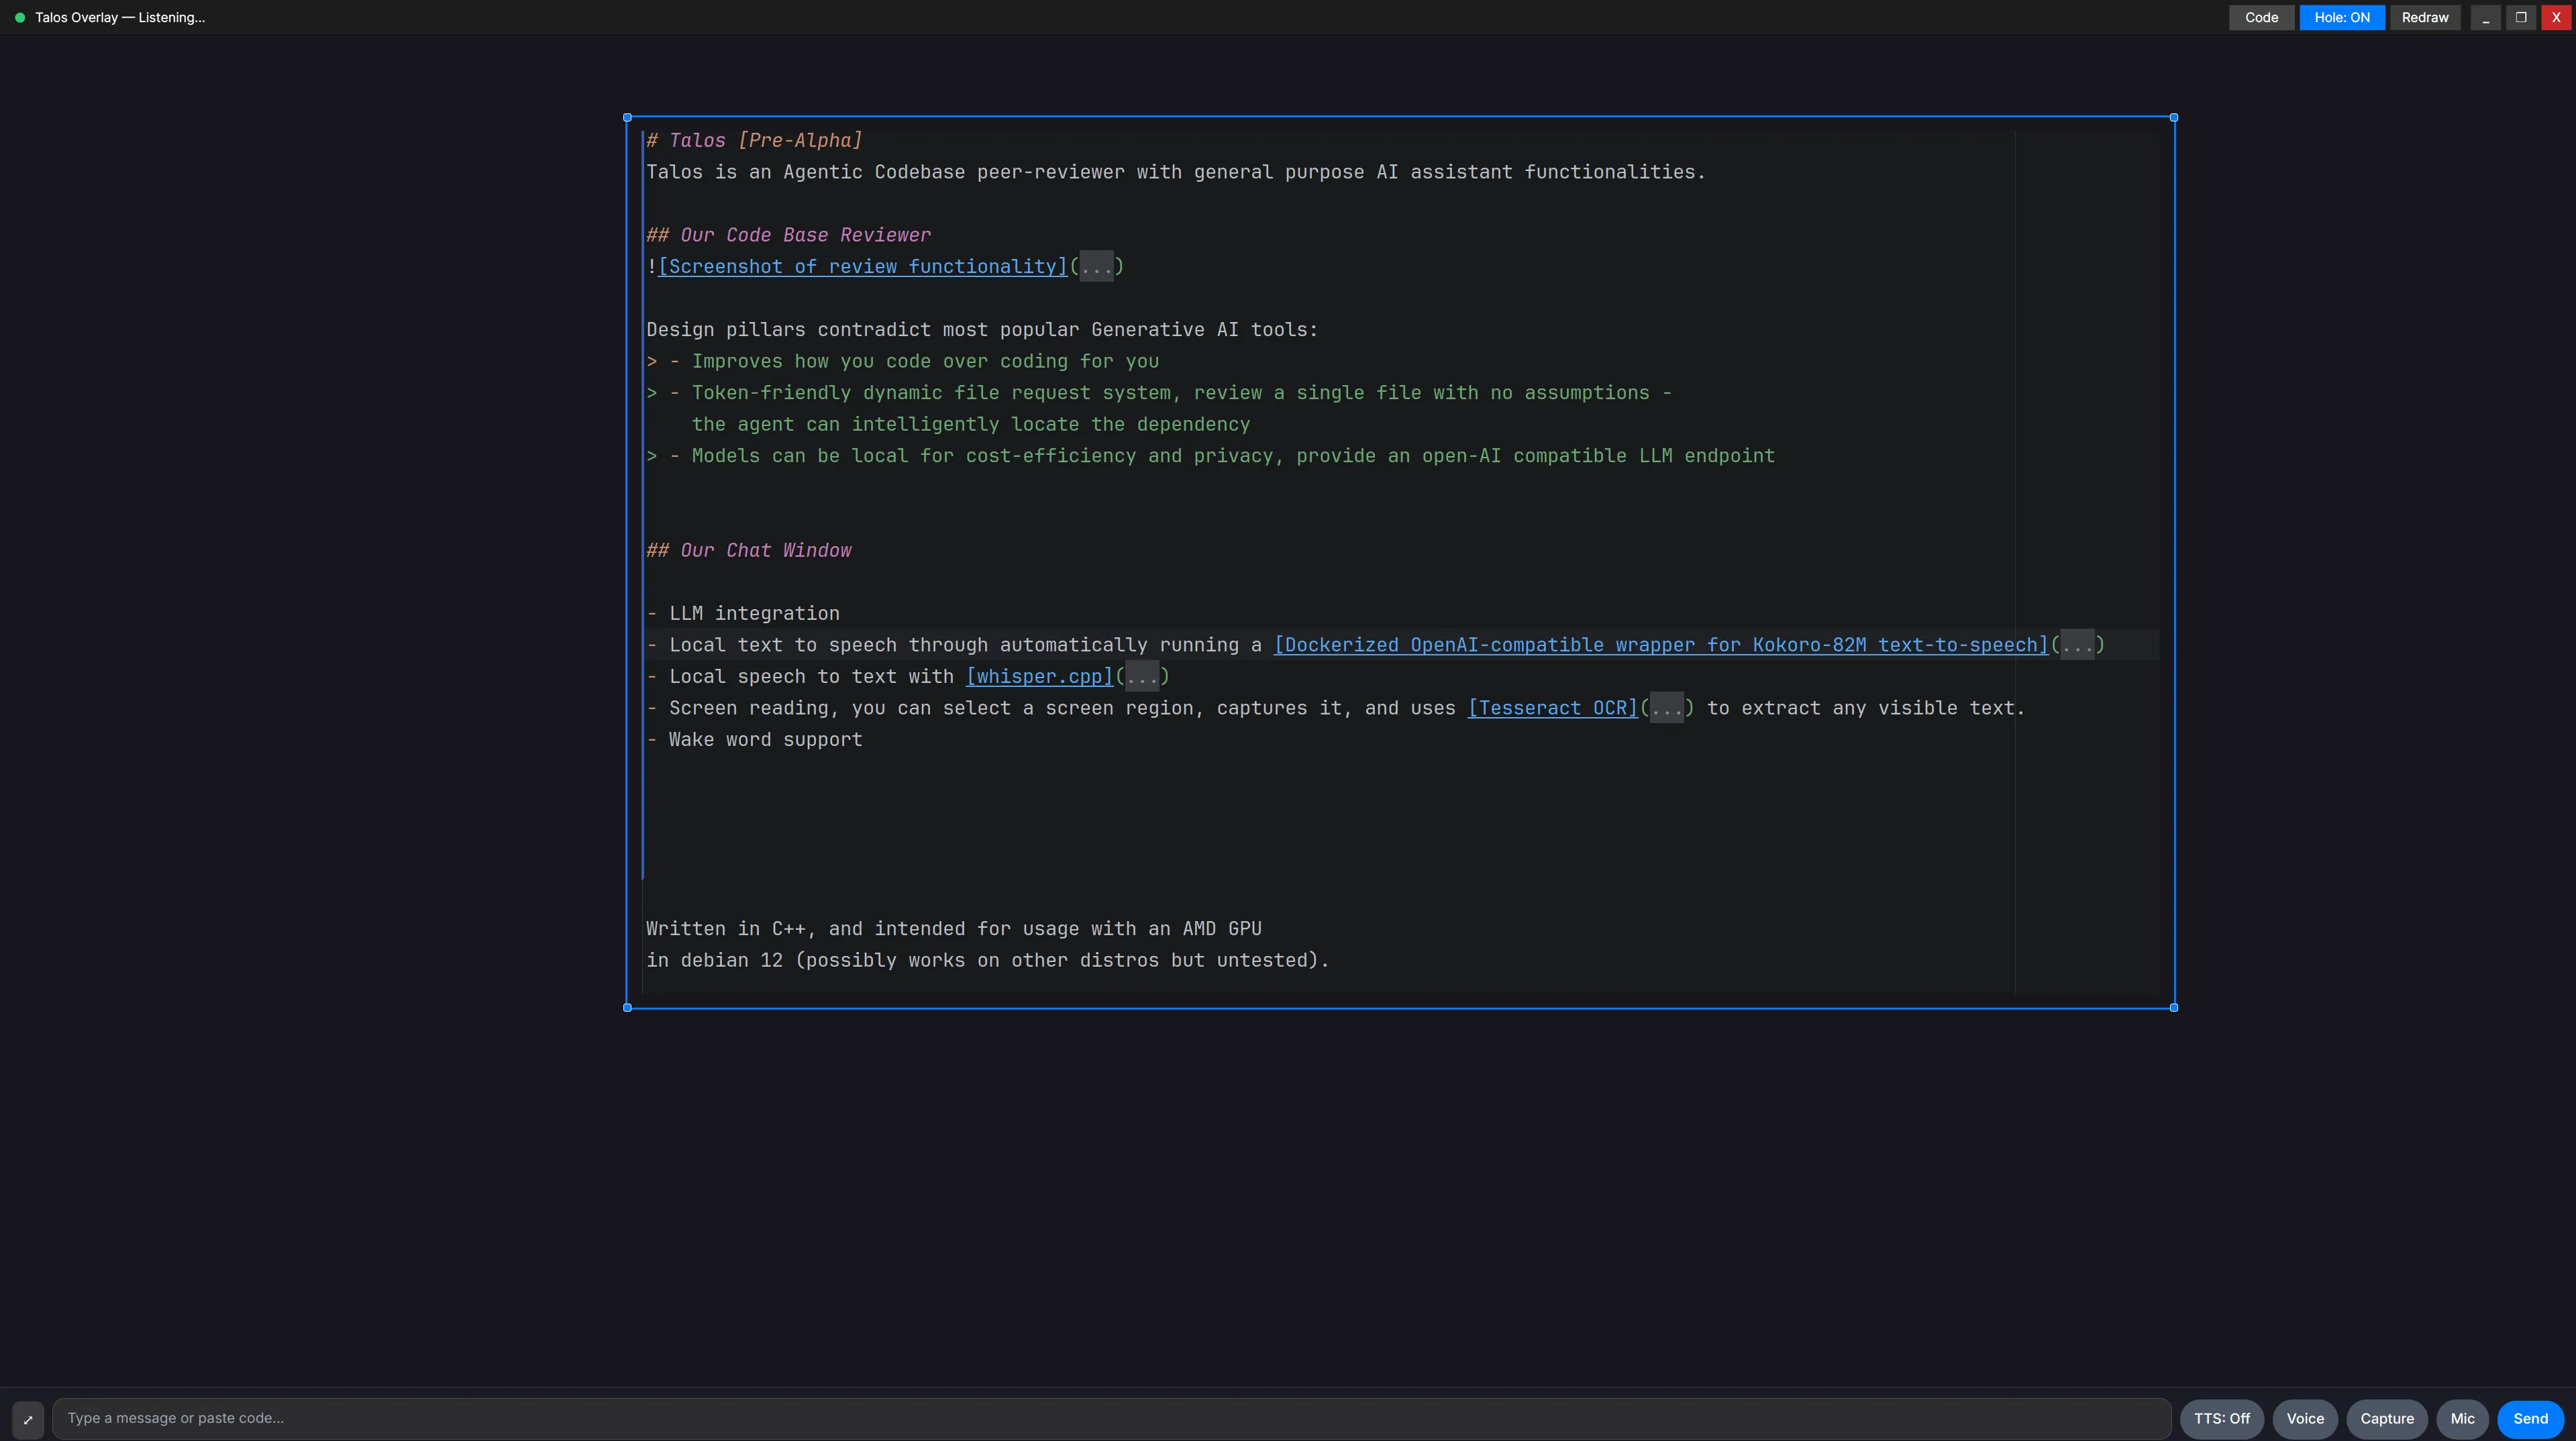Screen dimensions: 2576x1441
Task: Toggle the Hole: ON button
Action: tap(2342, 18)
